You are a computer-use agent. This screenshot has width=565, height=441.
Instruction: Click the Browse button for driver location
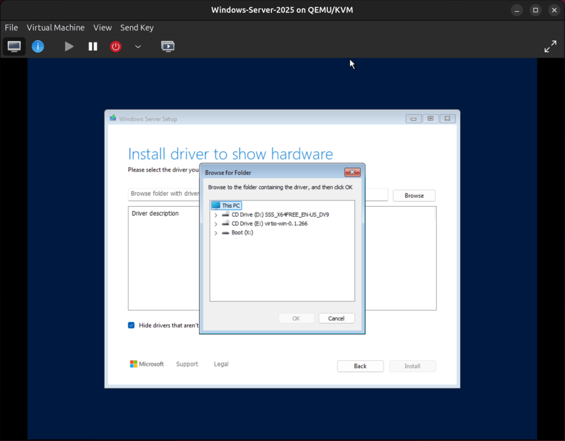pos(414,195)
